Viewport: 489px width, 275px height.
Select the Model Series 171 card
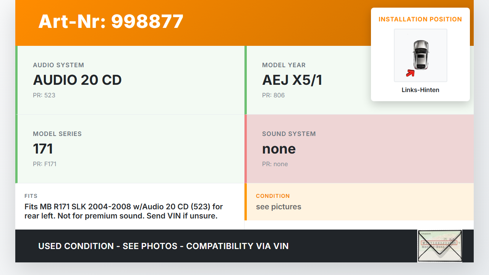coord(130,149)
